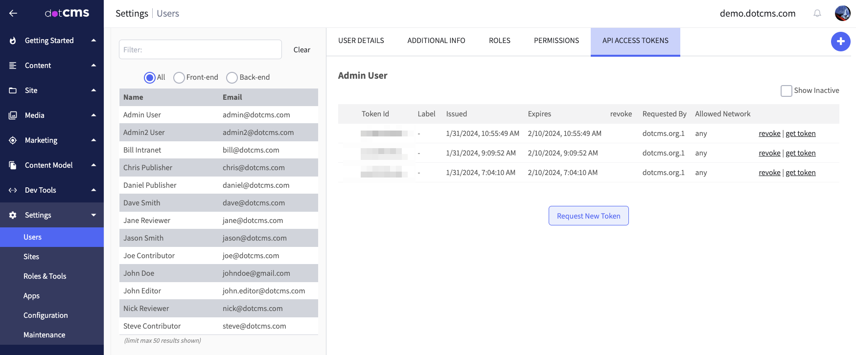Open the notifications bell icon
This screenshot has width=856, height=355.
pos(817,13)
